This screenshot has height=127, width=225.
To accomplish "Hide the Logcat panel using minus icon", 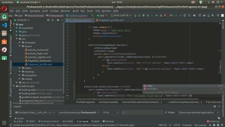I will point(219,106).
